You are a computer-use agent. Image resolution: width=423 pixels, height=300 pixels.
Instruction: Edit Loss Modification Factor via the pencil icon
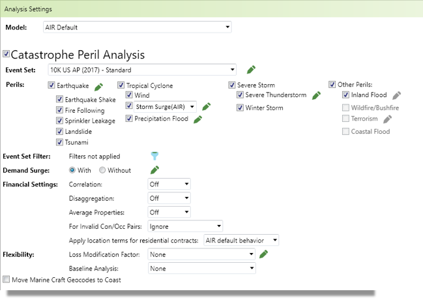pyautogui.click(x=263, y=254)
